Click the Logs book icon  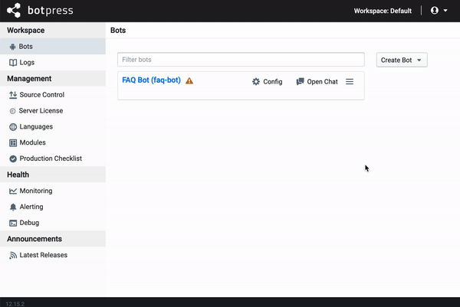[13, 63]
